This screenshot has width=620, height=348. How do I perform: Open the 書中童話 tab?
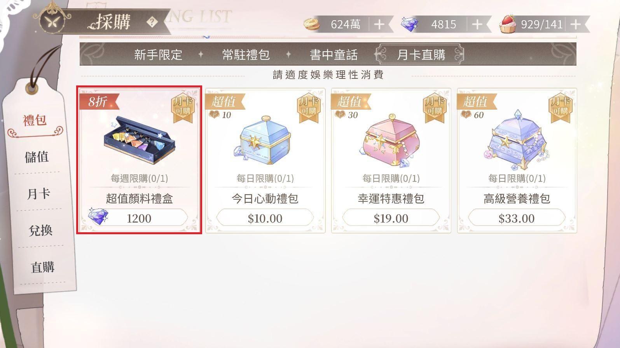pos(334,54)
